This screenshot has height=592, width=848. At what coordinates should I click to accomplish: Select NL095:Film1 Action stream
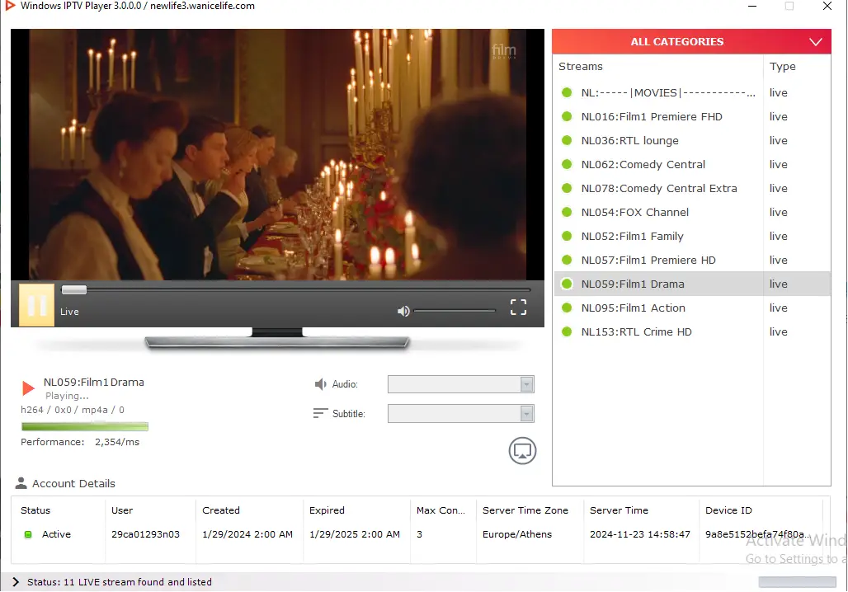(x=692, y=308)
